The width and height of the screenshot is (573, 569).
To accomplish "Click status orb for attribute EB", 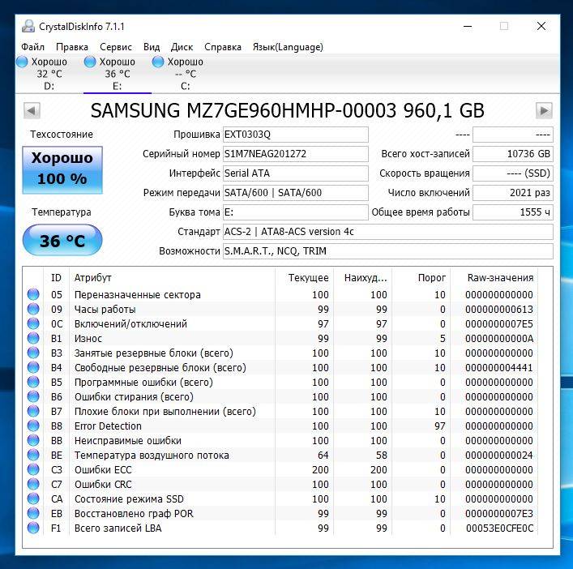I will pyautogui.click(x=33, y=513).
